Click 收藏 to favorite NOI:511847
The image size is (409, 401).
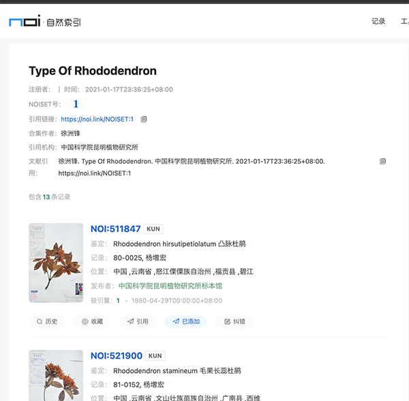click(92, 321)
